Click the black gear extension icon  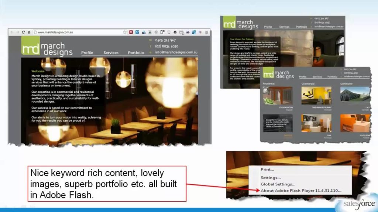tap(175, 32)
